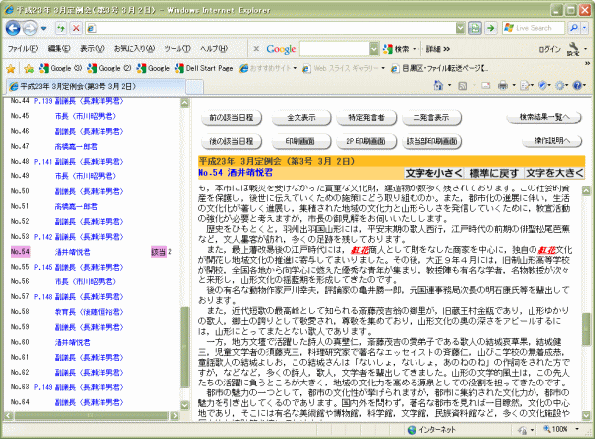595x439 pixels.
Task: Open the 目黒区・ファイル転送ページ favorite
Action: 439,68
